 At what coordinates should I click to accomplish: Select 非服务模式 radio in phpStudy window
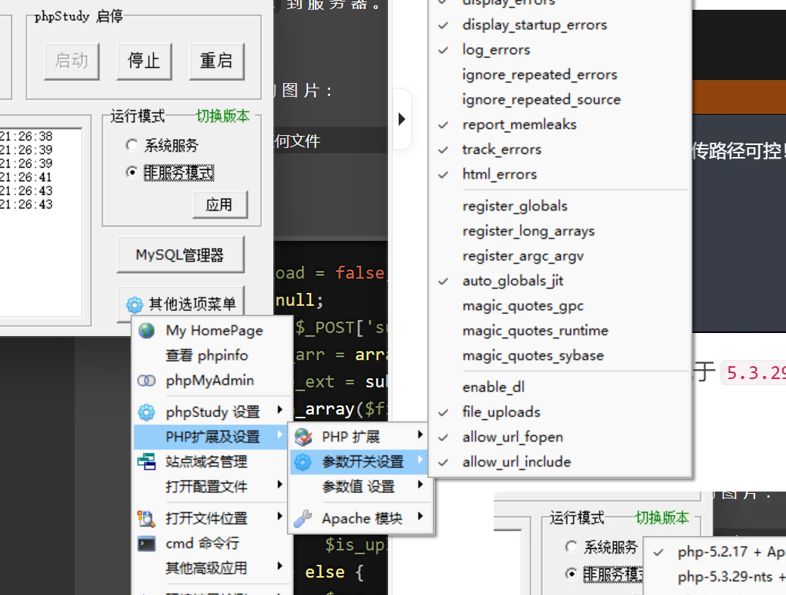(x=132, y=172)
